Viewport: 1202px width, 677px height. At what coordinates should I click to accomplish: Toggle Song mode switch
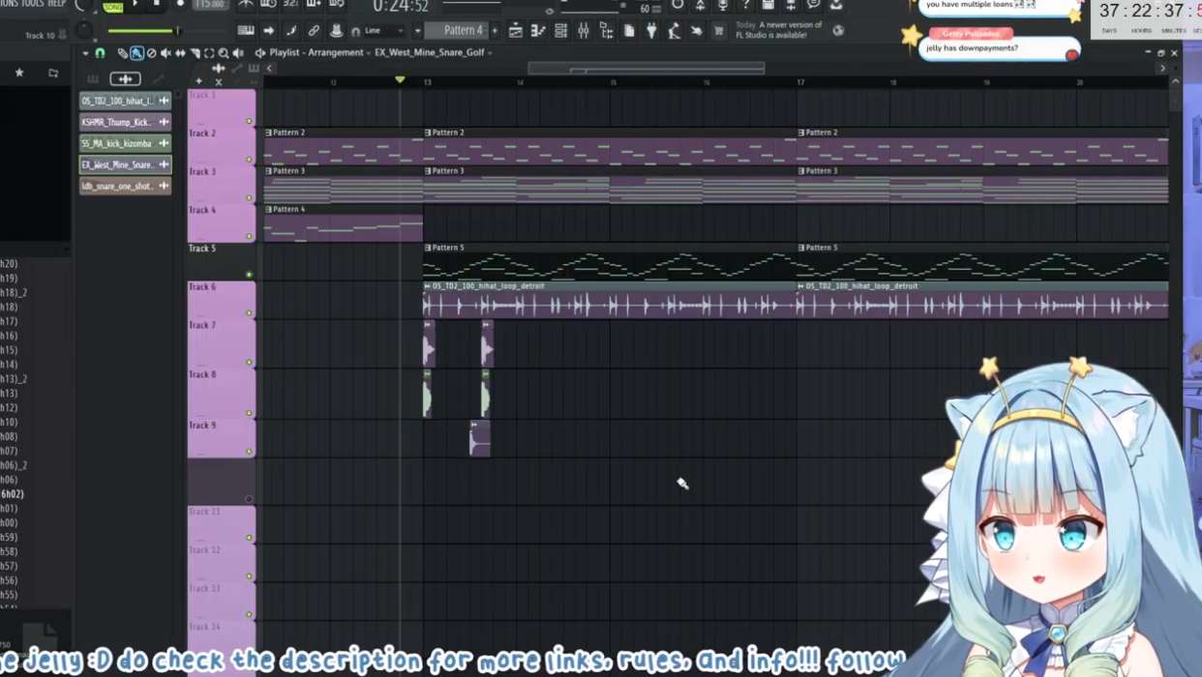113,7
